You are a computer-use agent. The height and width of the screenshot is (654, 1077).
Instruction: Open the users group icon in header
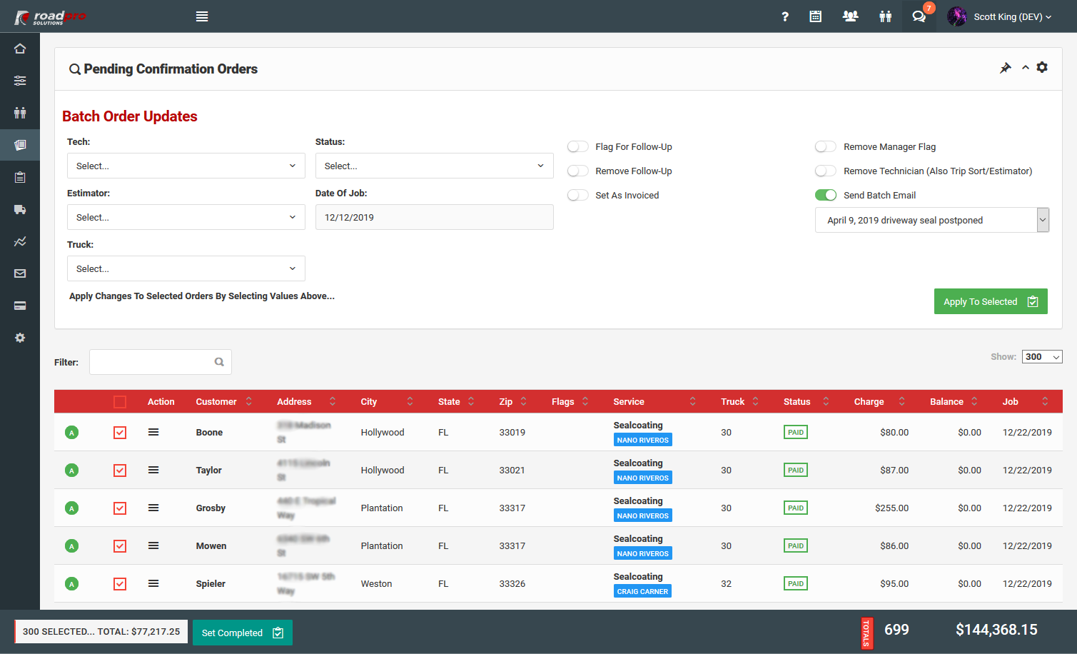[x=850, y=16]
